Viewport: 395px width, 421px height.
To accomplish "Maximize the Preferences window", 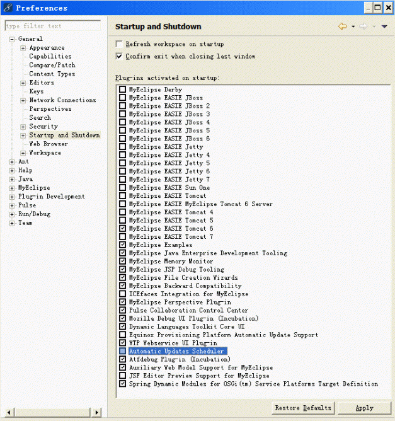I will coord(377,8).
